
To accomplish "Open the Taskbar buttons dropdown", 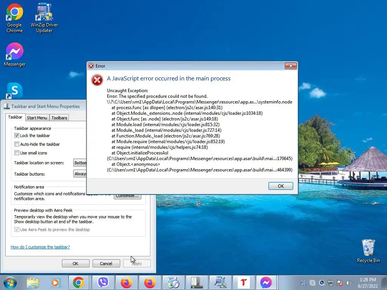I will click(80, 174).
